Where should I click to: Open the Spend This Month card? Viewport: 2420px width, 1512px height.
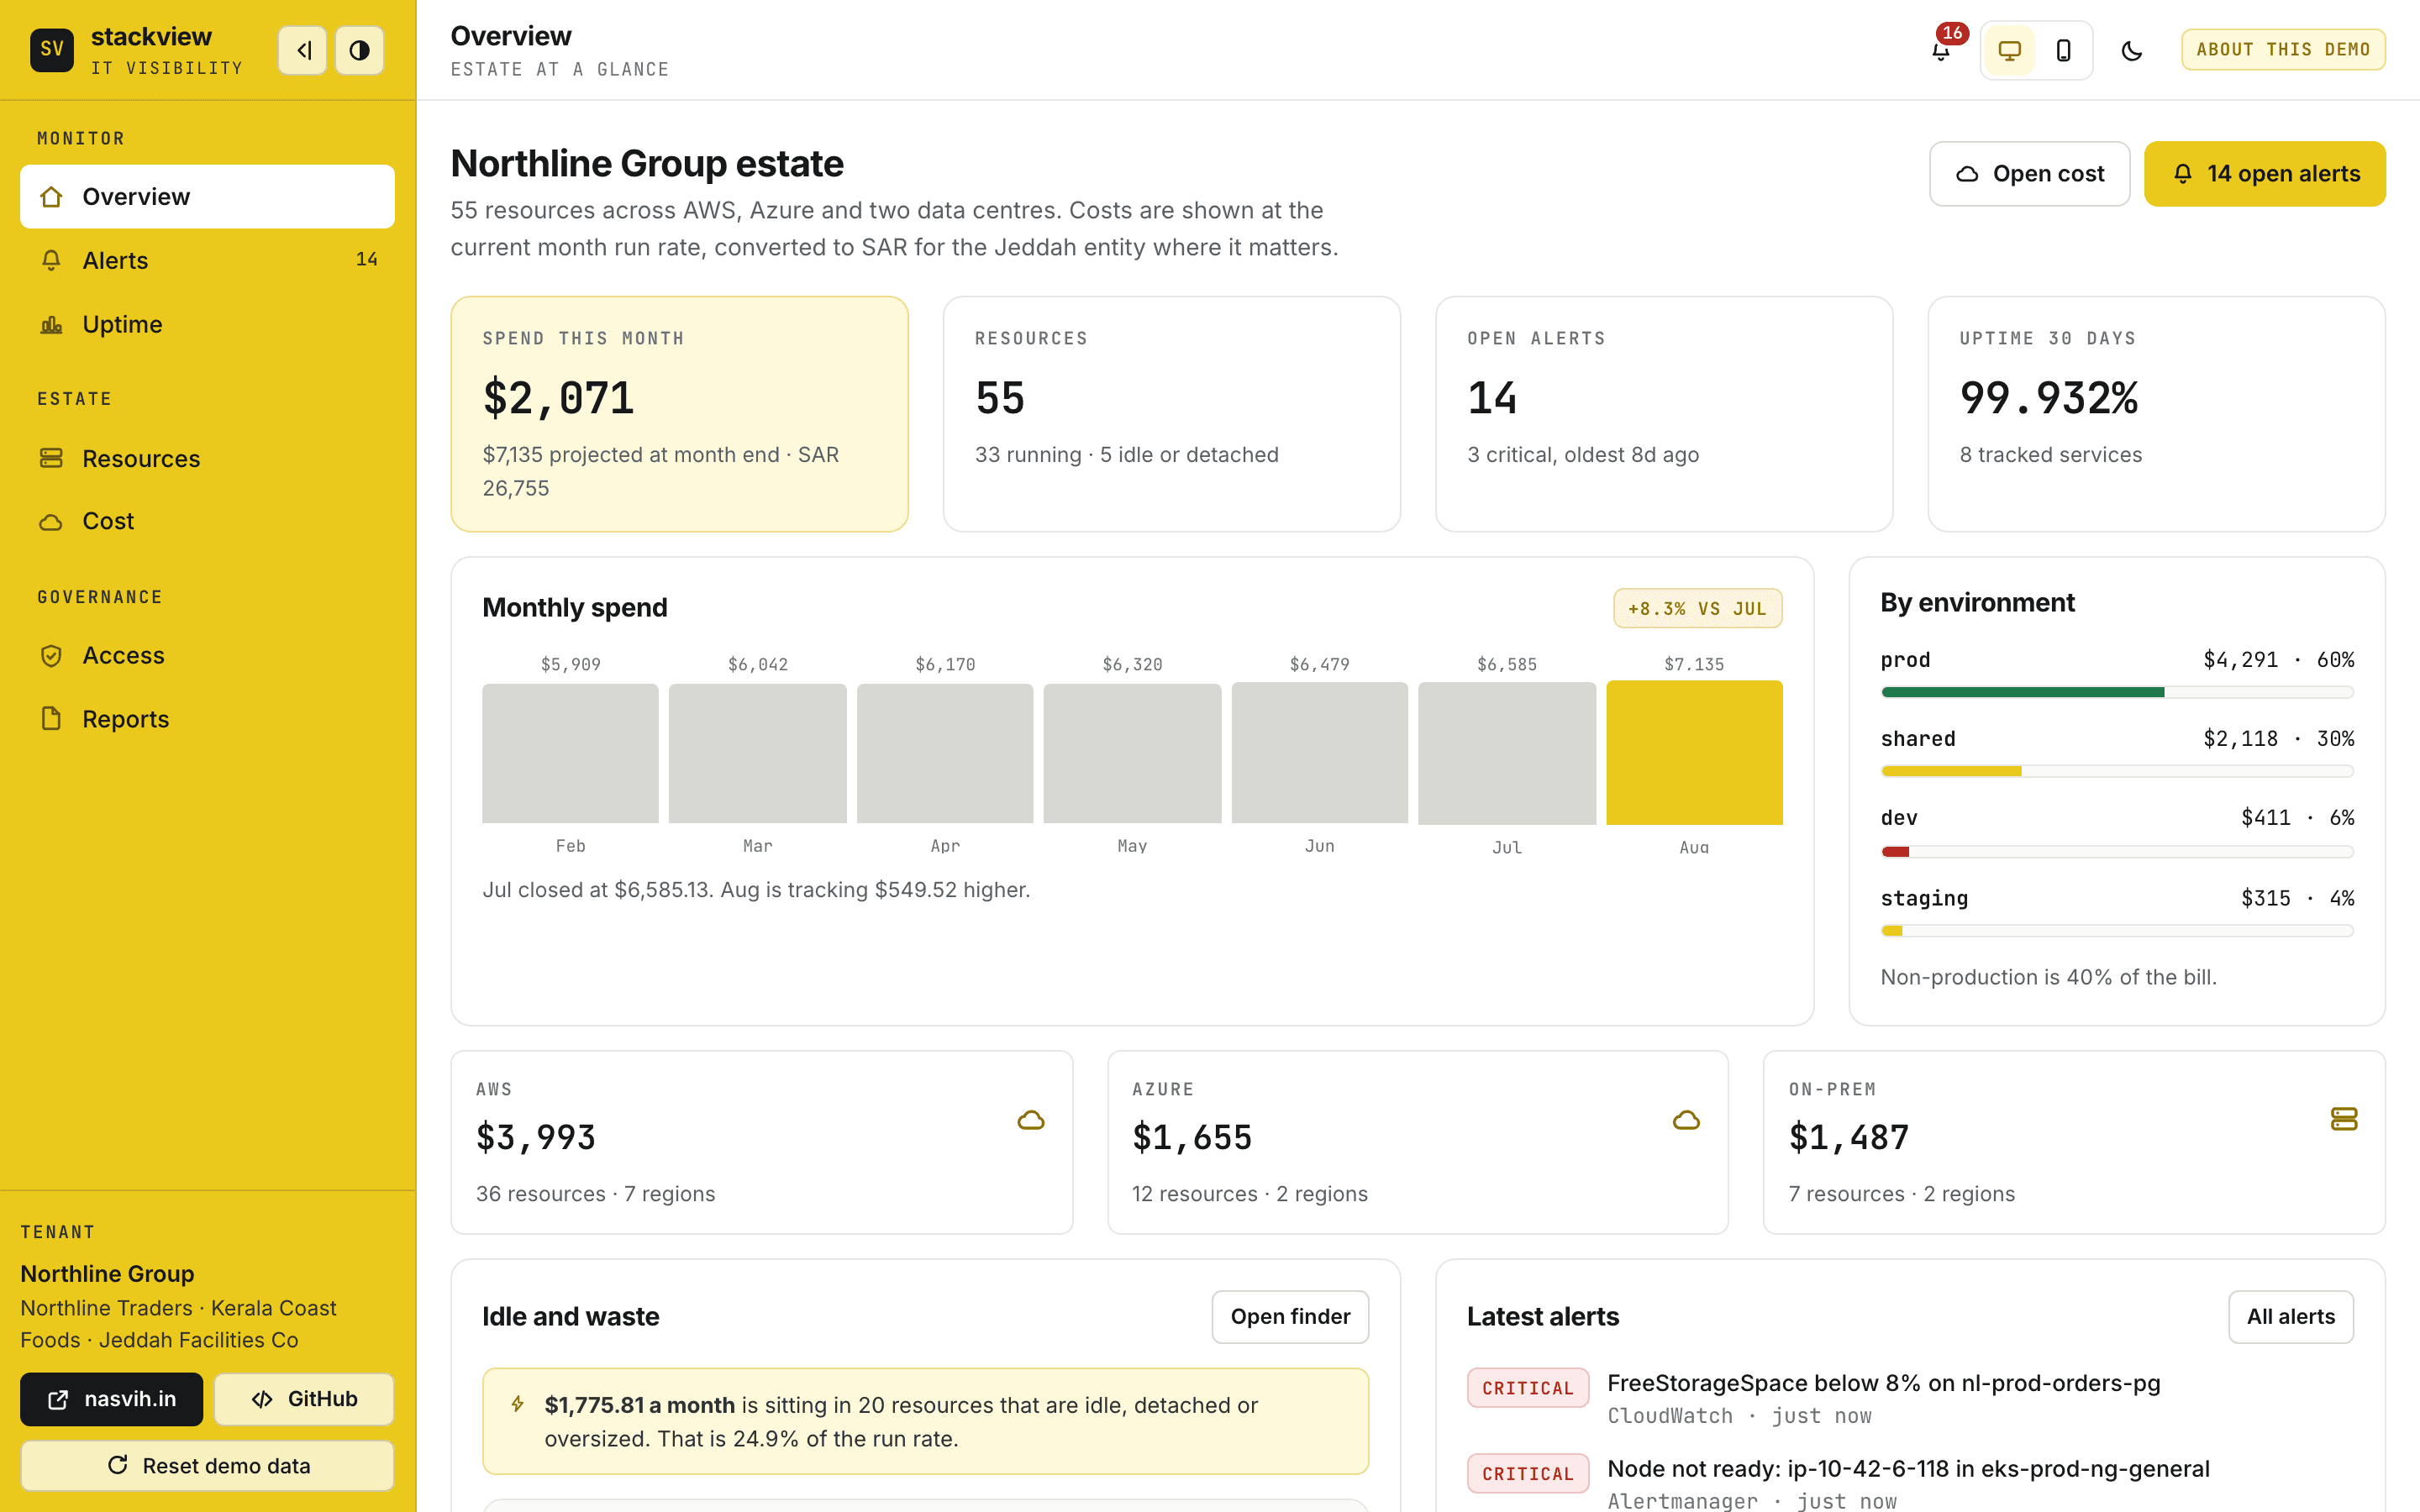coord(679,413)
